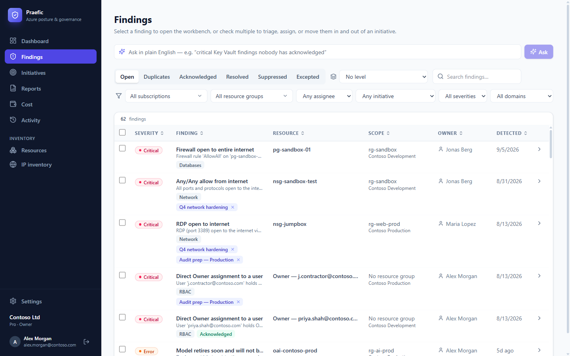Sort by Severity column sort icon
The height and width of the screenshot is (356, 570).
click(x=162, y=133)
